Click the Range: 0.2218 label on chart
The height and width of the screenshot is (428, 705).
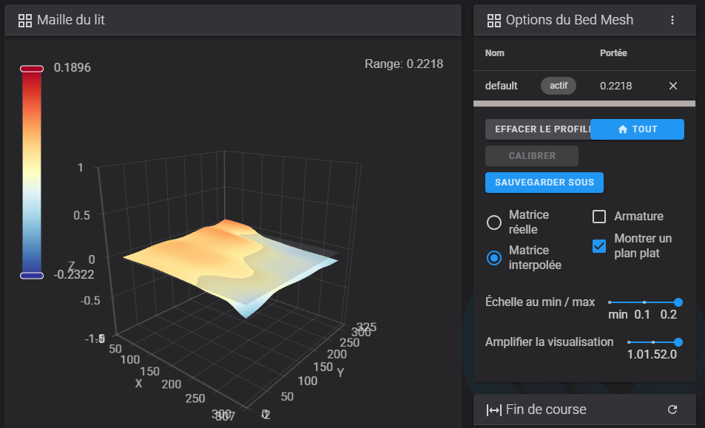tap(404, 64)
